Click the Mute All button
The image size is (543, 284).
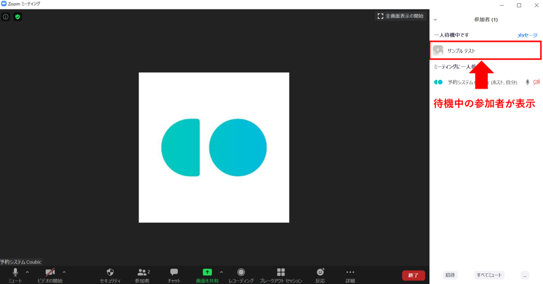click(489, 275)
